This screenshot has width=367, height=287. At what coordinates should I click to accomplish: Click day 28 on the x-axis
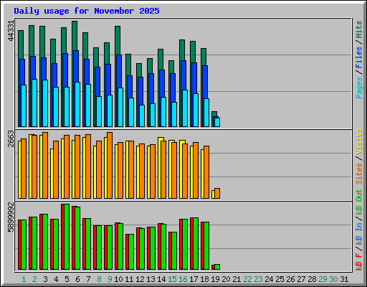(x=312, y=279)
